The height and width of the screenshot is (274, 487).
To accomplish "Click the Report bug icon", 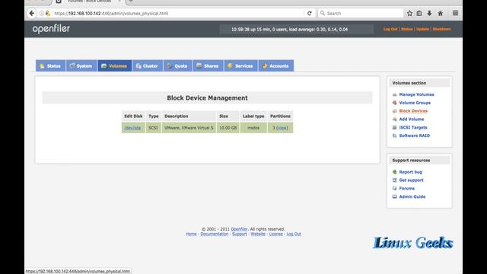I will (x=394, y=172).
